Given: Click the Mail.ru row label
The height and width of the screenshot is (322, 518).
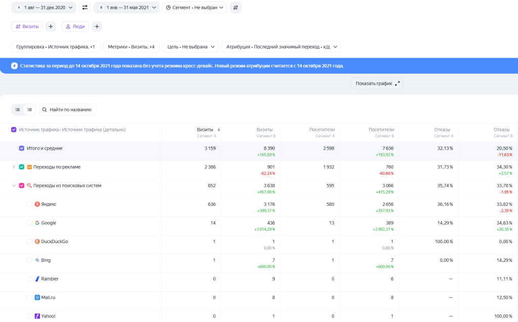Looking at the screenshot, I should pyautogui.click(x=48, y=298).
